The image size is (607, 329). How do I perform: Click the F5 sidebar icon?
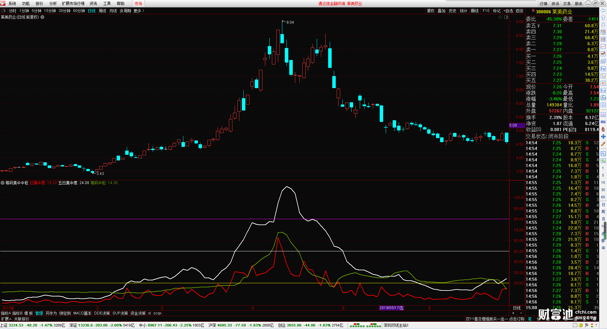pyautogui.click(x=603, y=154)
